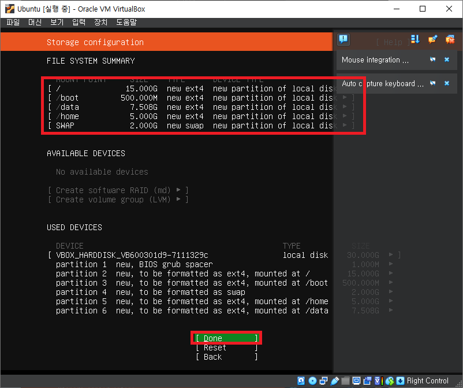This screenshot has width=463, height=388.
Task: Click the keyboard capture arrow icon
Action: tap(400, 380)
